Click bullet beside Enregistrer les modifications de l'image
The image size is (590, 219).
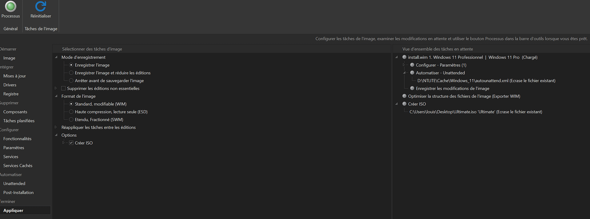coord(412,88)
